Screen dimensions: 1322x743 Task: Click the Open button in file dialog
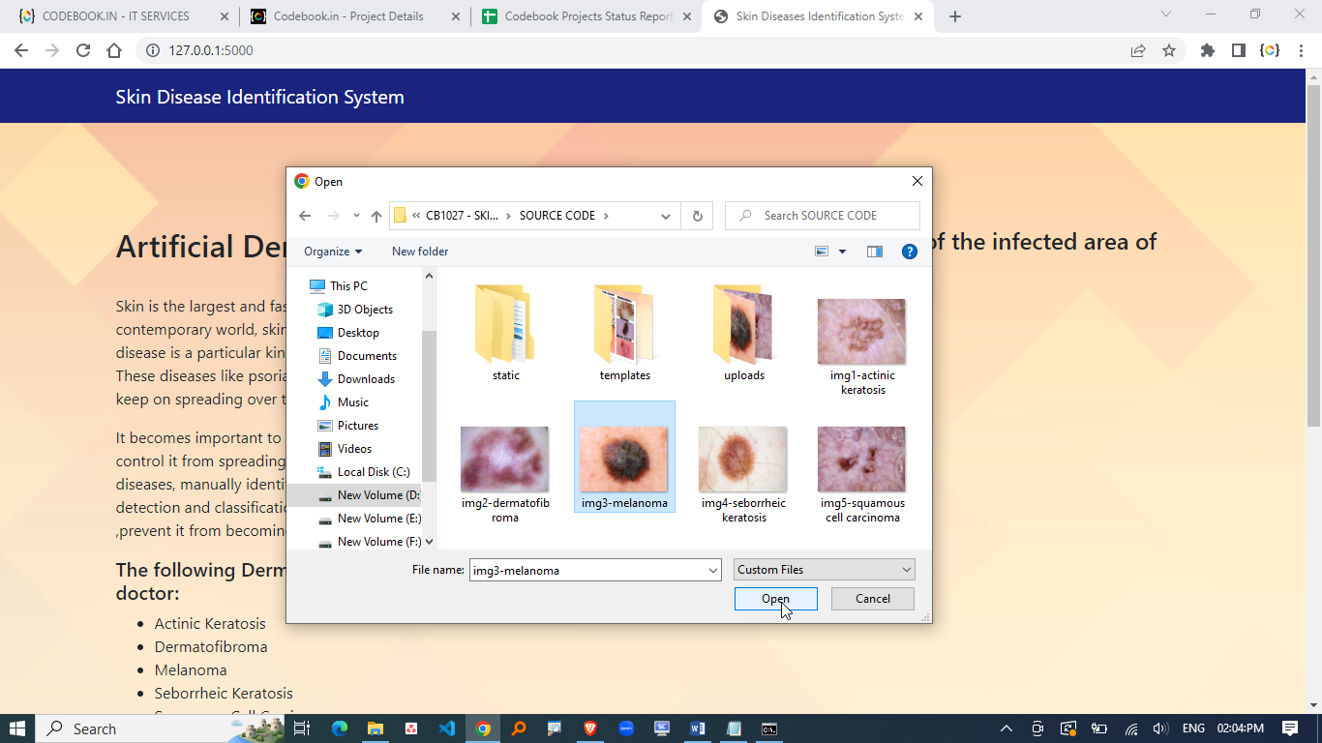coord(775,599)
